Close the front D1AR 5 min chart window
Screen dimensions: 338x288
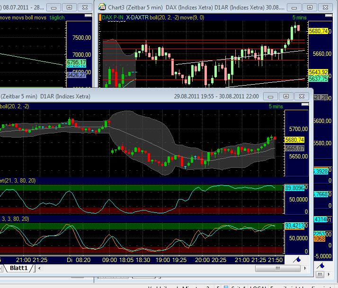point(302,96)
